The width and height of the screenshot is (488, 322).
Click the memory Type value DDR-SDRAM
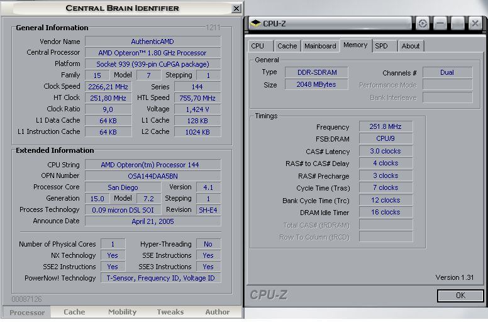pyautogui.click(x=316, y=72)
